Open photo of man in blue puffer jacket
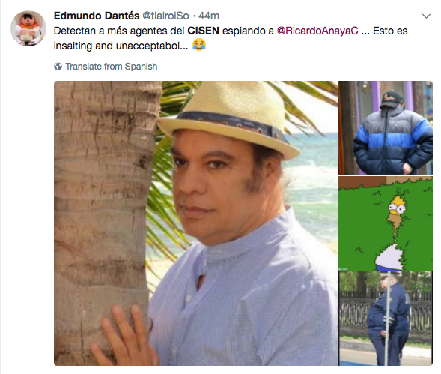 click(x=386, y=128)
